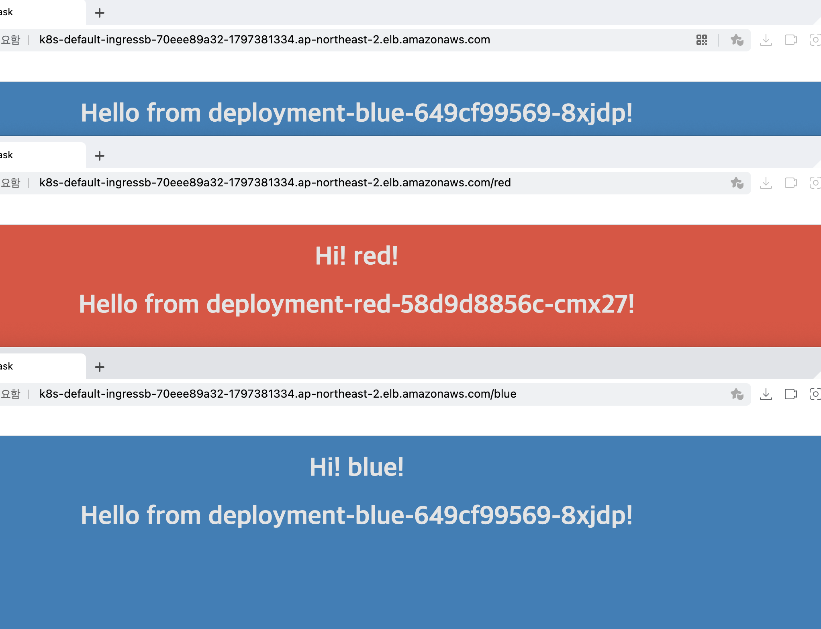This screenshot has width=821, height=629.
Task: Click video capture icon in top browser toolbar
Action: pyautogui.click(x=790, y=40)
